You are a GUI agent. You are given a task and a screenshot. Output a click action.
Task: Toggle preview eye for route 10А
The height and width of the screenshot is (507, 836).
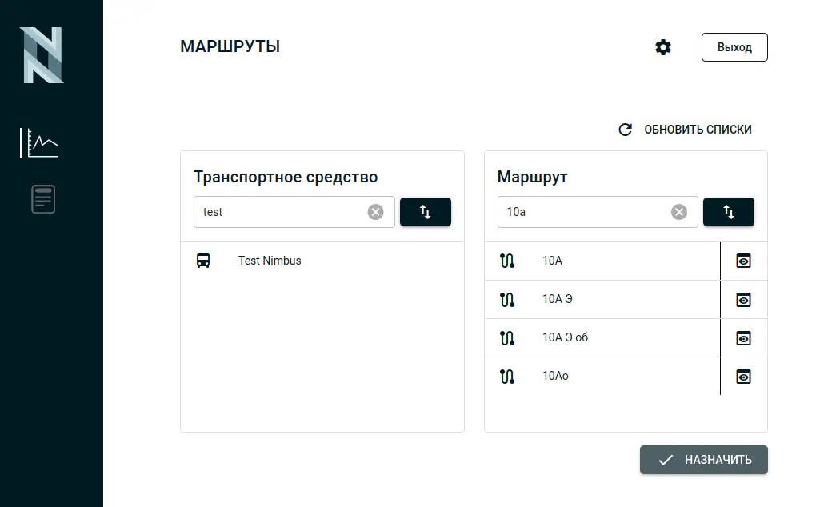(743, 261)
